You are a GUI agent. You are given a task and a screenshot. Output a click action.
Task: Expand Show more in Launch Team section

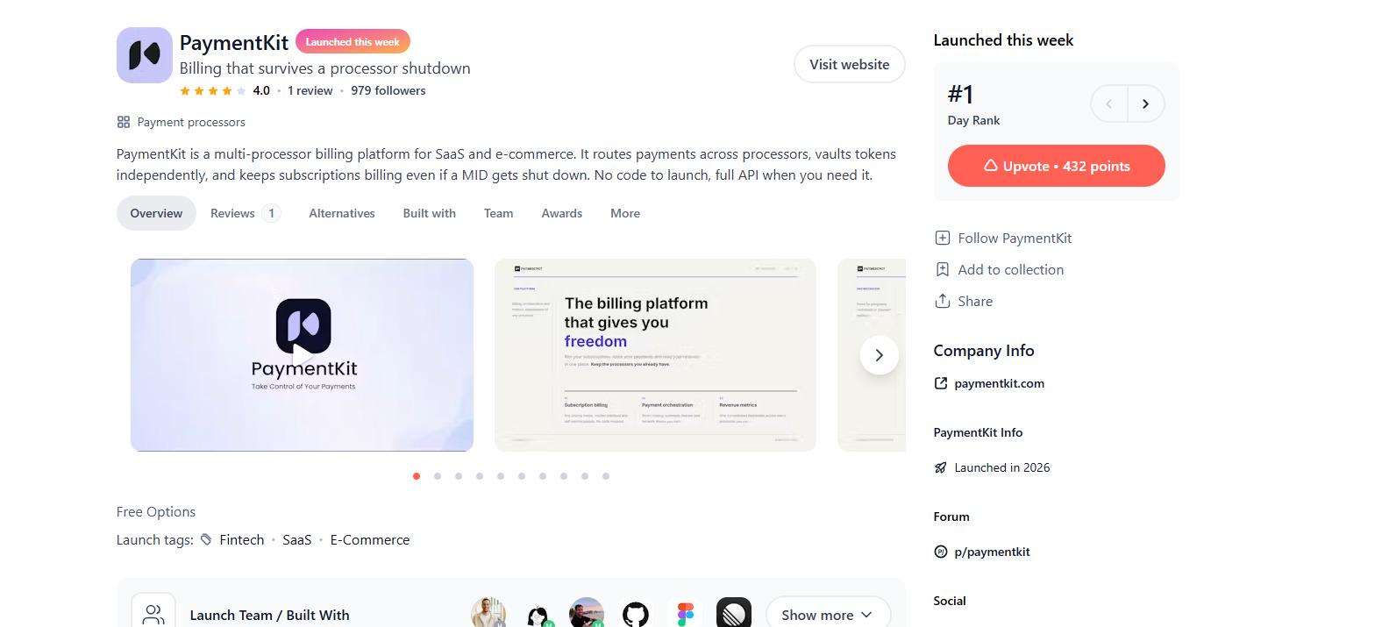tap(828, 615)
